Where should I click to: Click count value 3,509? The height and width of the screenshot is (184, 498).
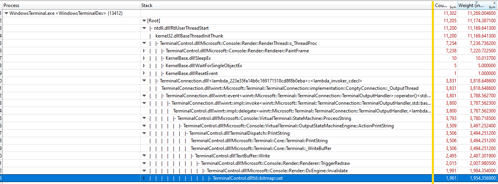[451, 126]
